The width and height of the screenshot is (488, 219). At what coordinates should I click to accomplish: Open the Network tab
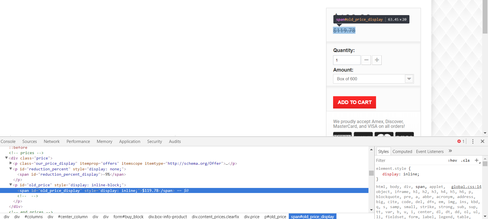pyautogui.click(x=52, y=142)
